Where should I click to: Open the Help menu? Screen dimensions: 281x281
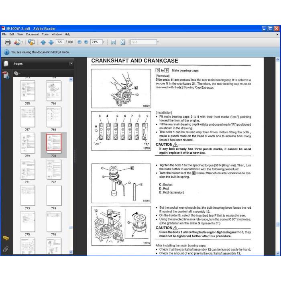[67, 34]
